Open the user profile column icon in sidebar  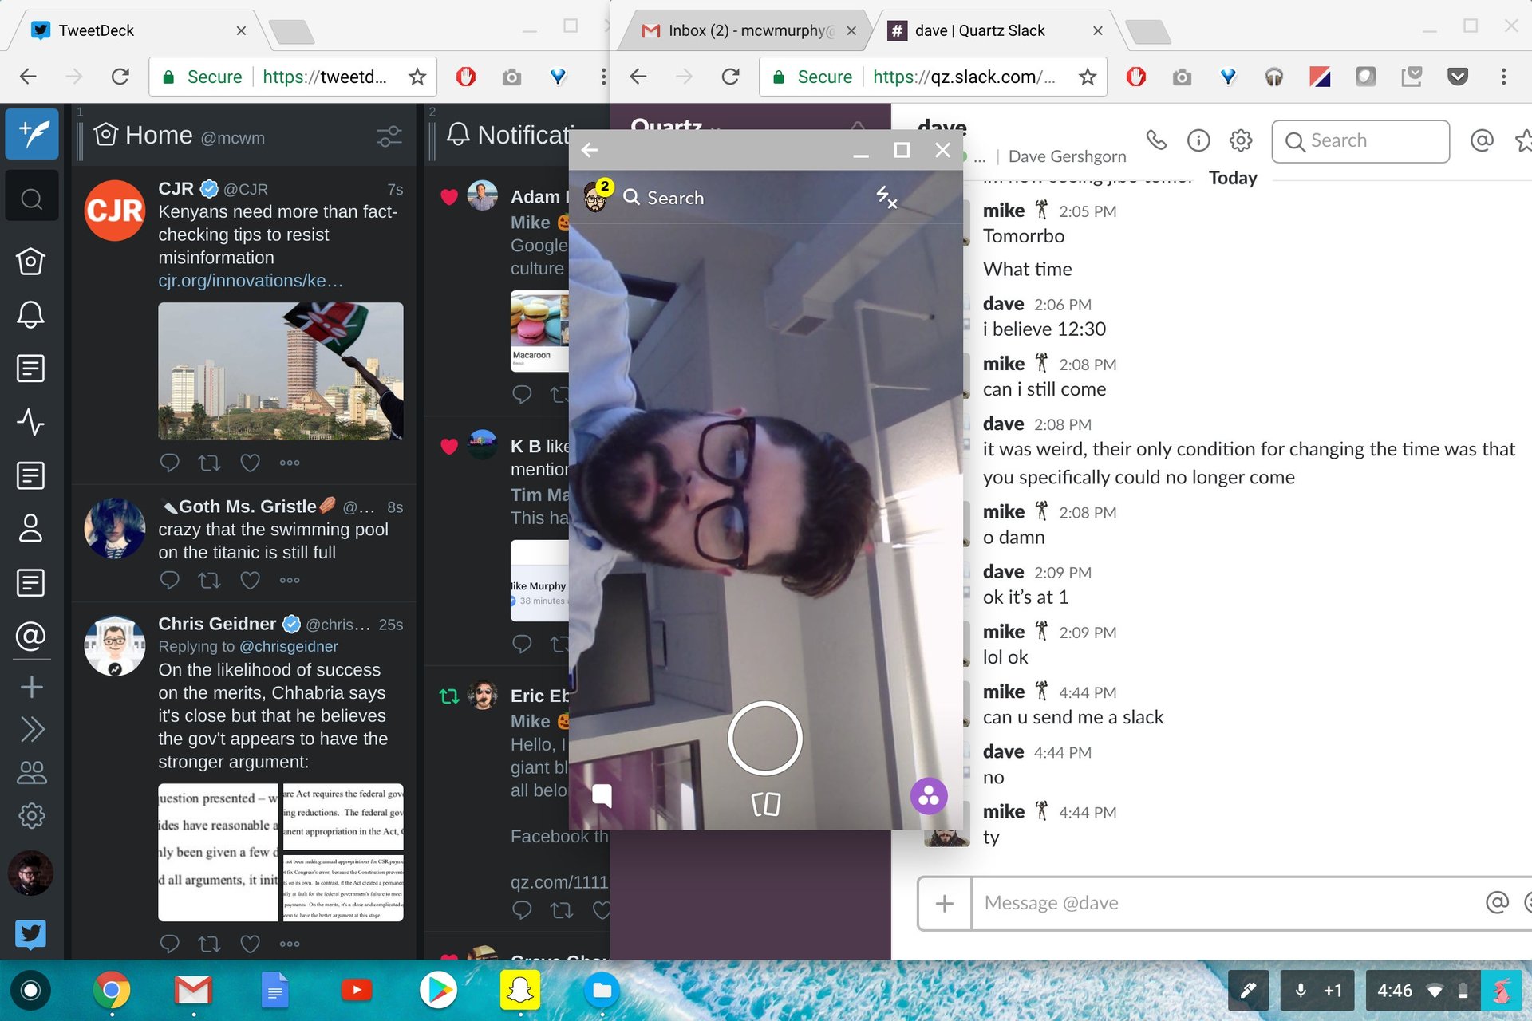pyautogui.click(x=30, y=528)
